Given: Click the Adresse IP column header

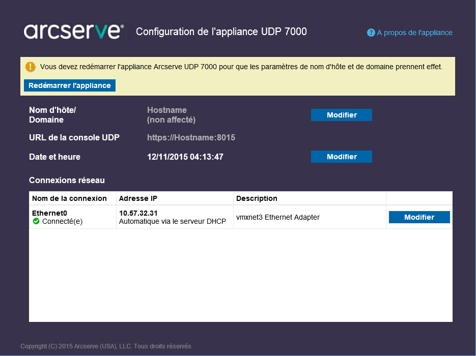Looking at the screenshot, I should click(138, 198).
